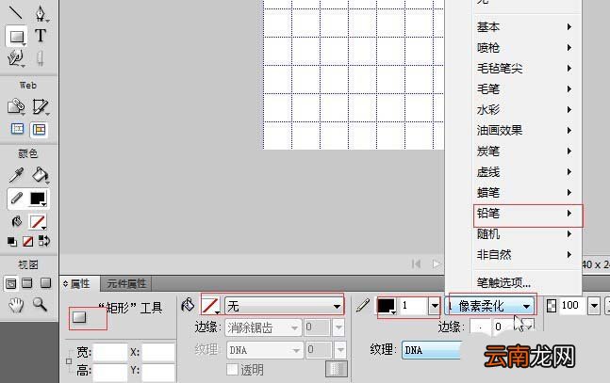This screenshot has width=610, height=383.
Task: Open the 喷枪 stroke submenu
Action: click(x=527, y=48)
